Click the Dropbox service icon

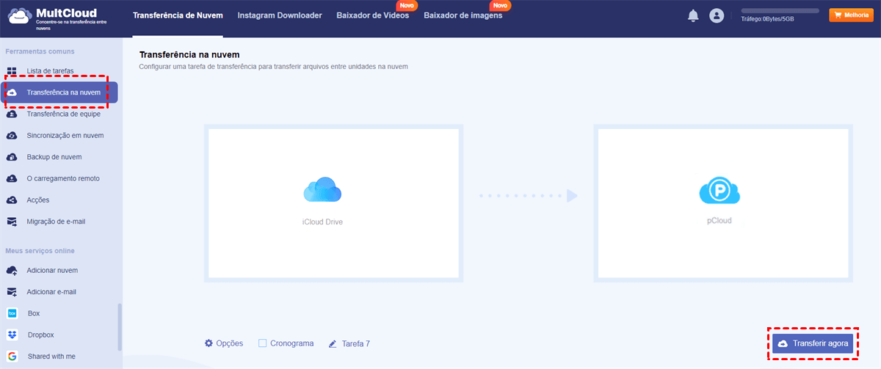coord(12,335)
